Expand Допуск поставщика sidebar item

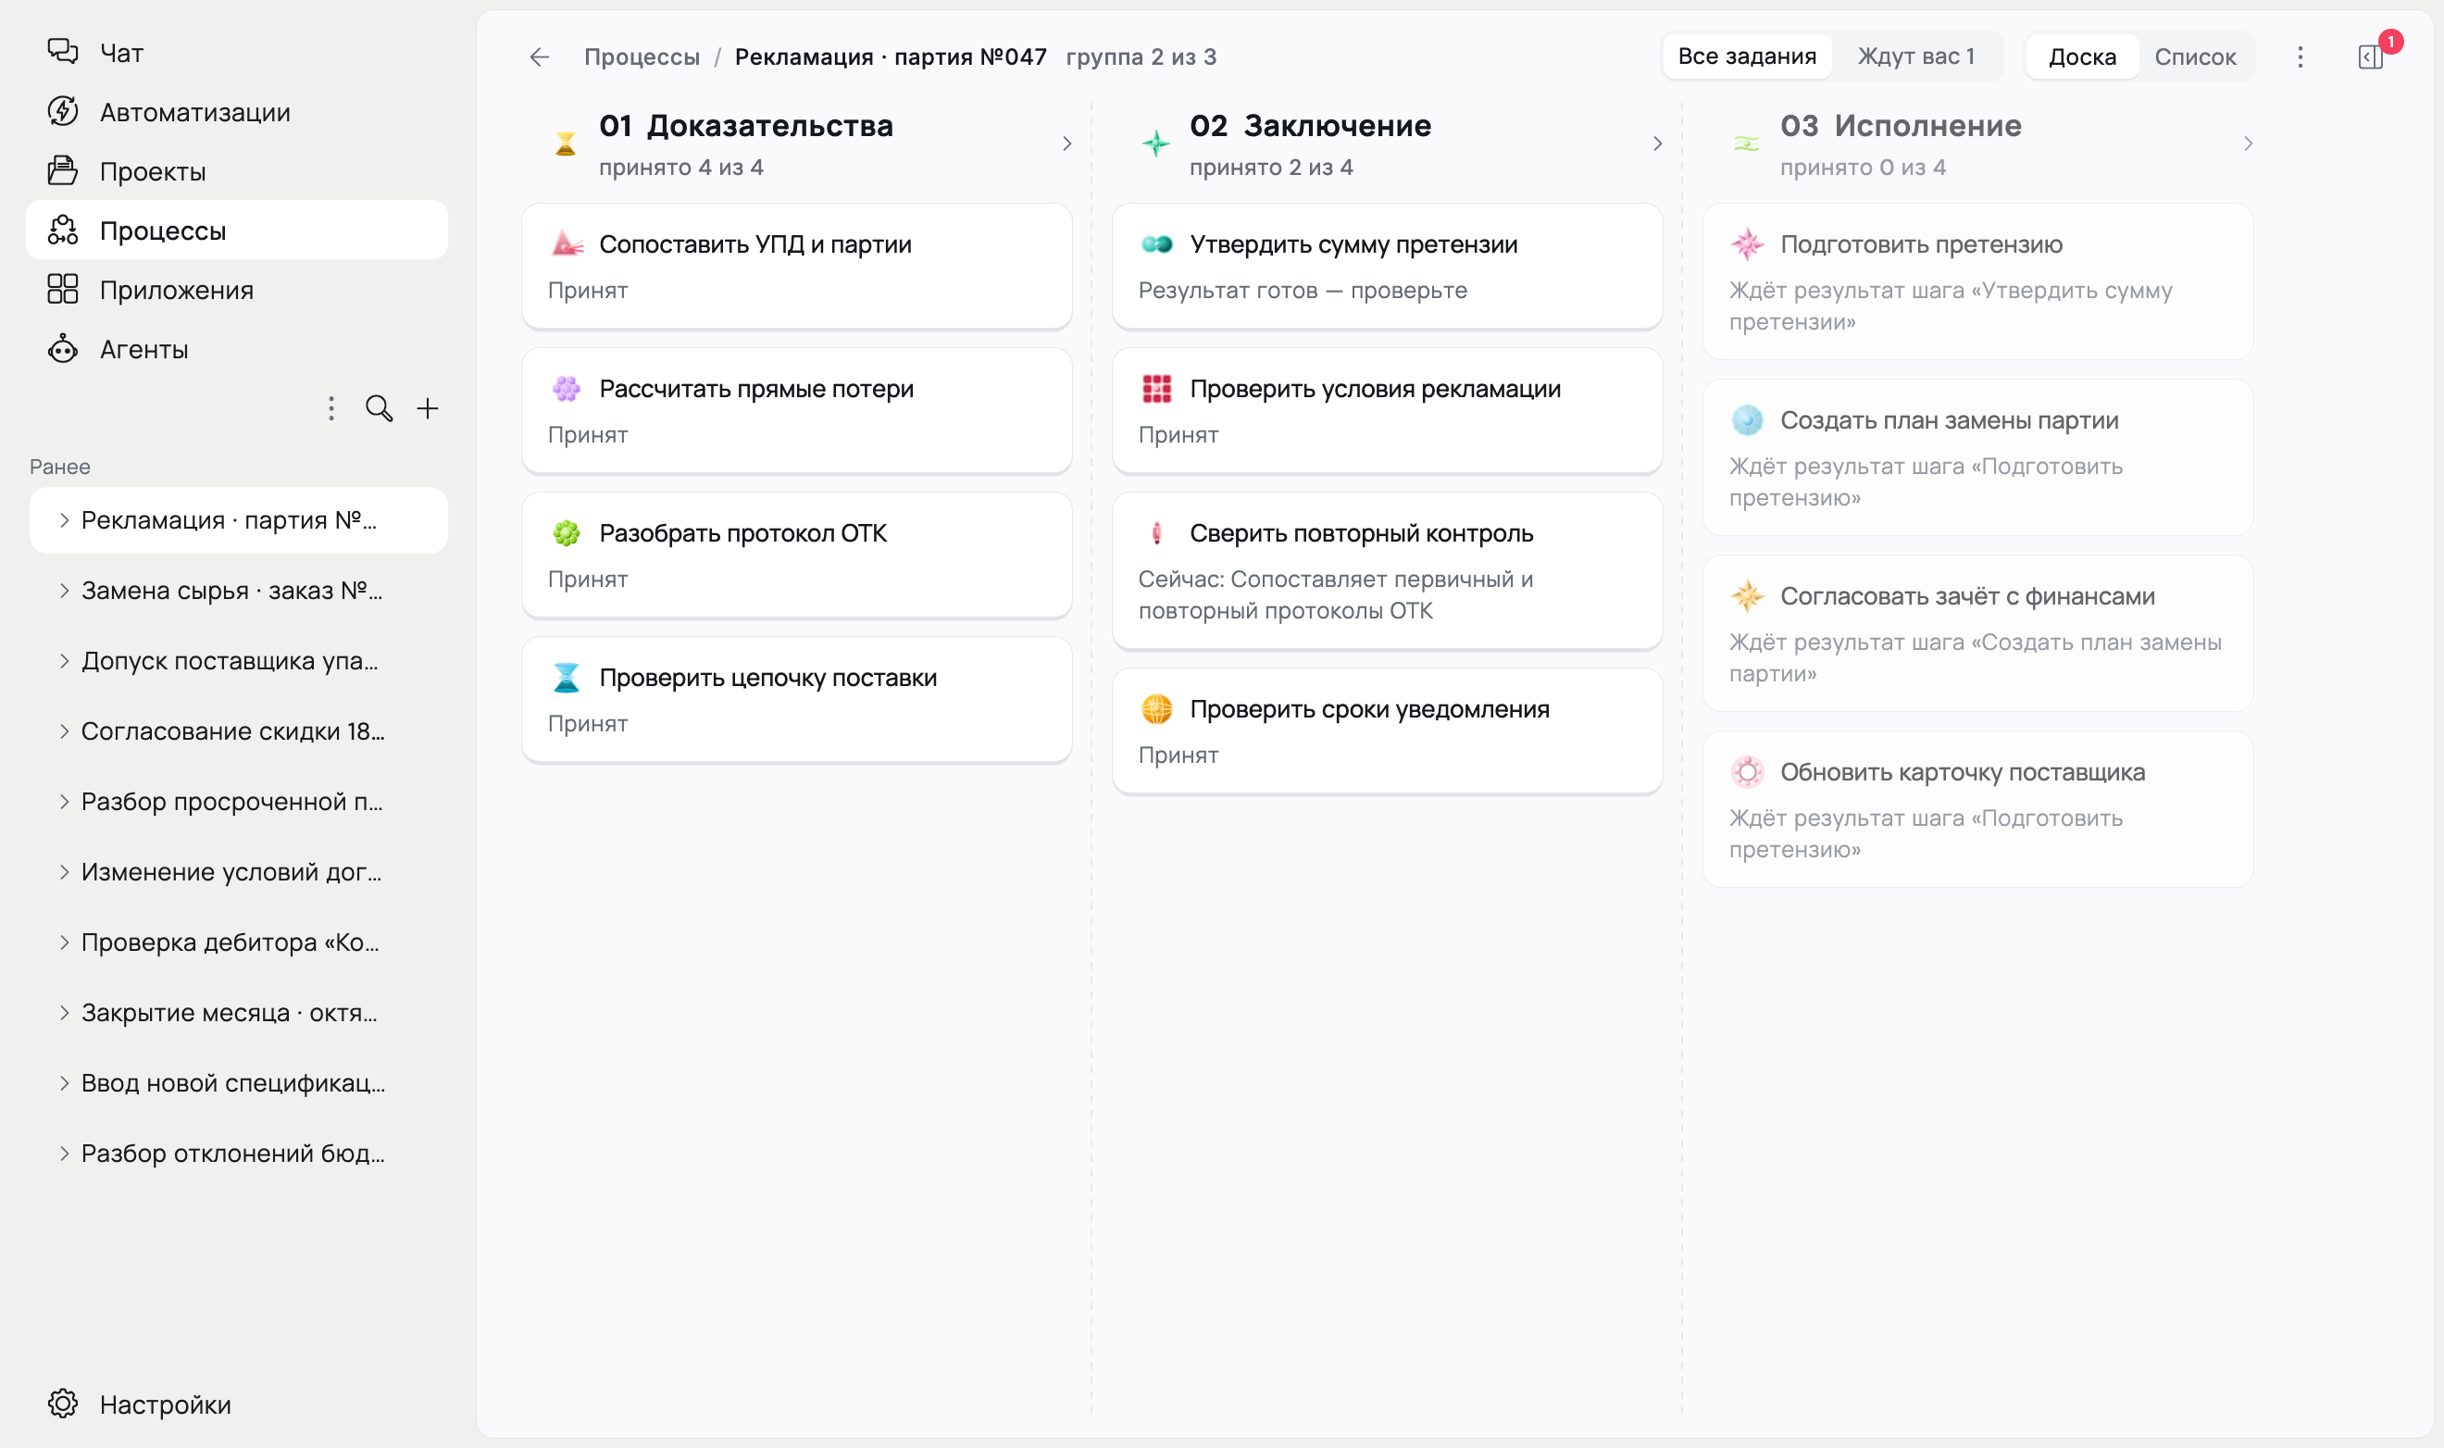pos(65,660)
